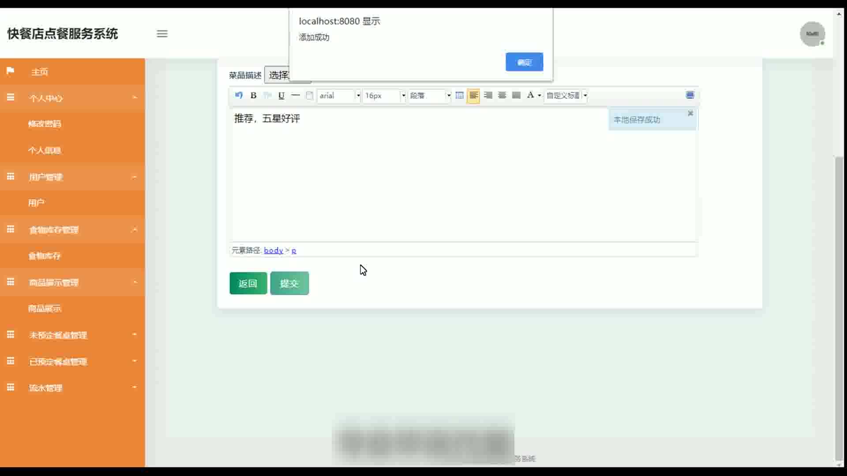Align text right in editor

click(x=488, y=95)
